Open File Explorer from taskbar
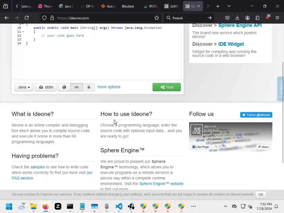 34,206
